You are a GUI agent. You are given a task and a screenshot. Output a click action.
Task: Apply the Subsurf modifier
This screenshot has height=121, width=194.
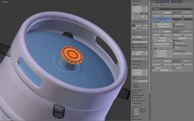click(x=162, y=16)
